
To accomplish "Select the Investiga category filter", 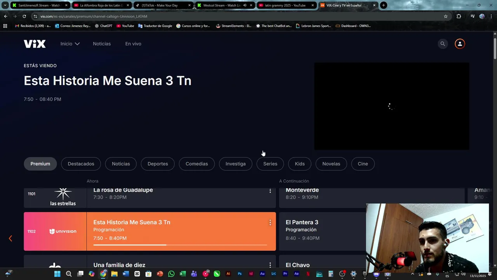I will click(236, 164).
